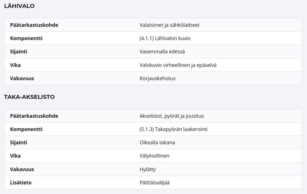Click the Vika label in Lähivalo table
This screenshot has width=307, height=194.
[x=15, y=65]
